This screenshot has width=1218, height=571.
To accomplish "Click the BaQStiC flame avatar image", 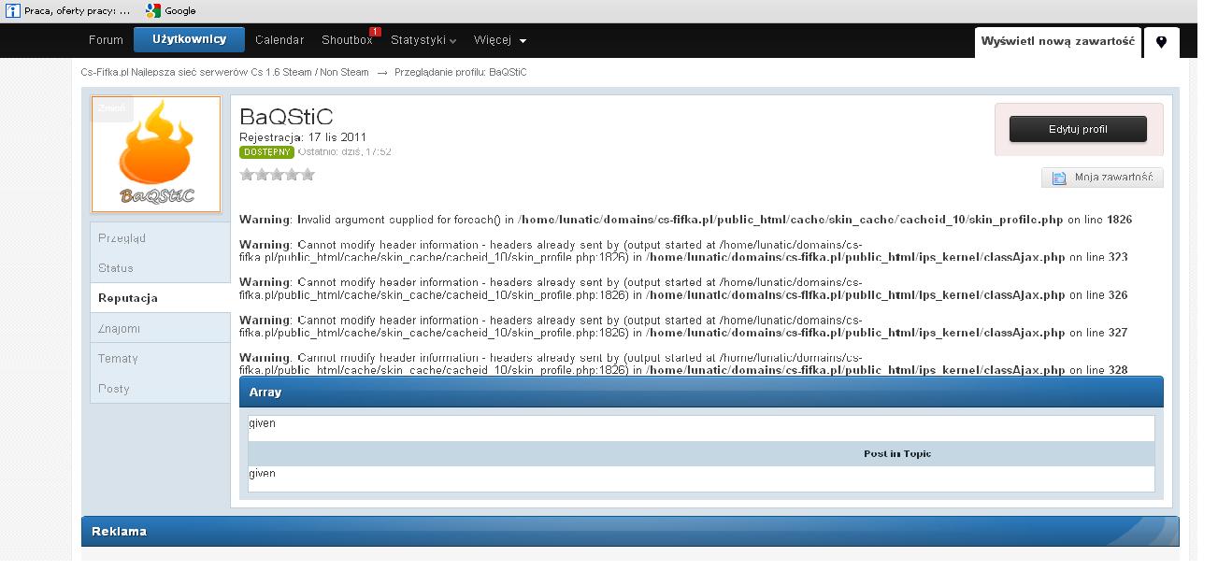I will (x=156, y=153).
